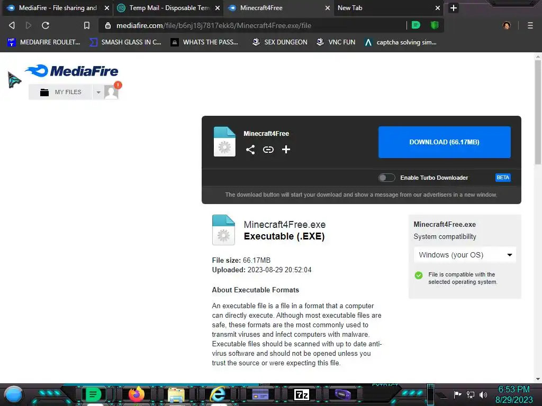542x406 pixels.
Task: Click the Uploaded: 2023-08-29 20:52:04 text
Action: [261, 270]
